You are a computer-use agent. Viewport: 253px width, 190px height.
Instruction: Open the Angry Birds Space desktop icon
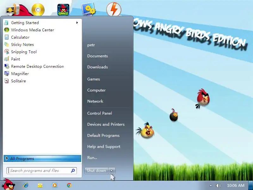pyautogui.click(x=63, y=10)
